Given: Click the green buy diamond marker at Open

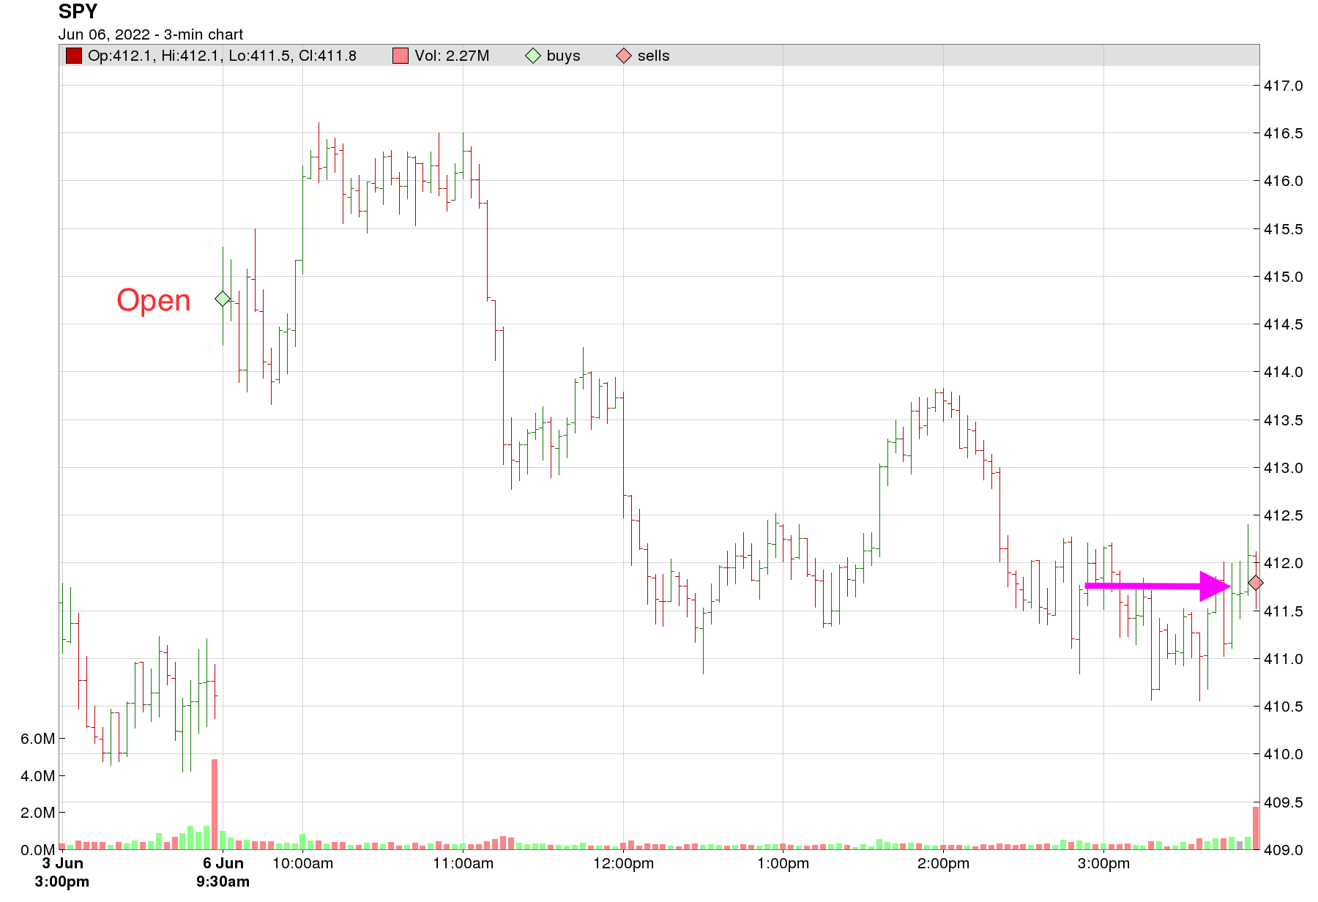Looking at the screenshot, I should (x=223, y=299).
